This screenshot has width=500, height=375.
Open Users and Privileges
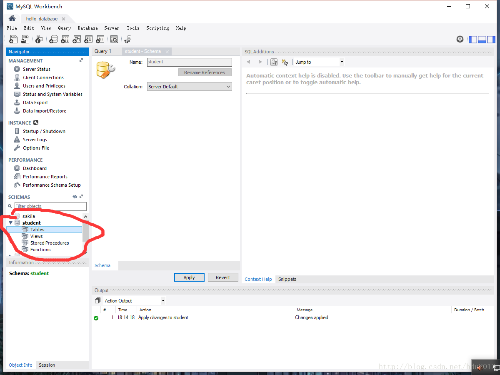(x=44, y=86)
